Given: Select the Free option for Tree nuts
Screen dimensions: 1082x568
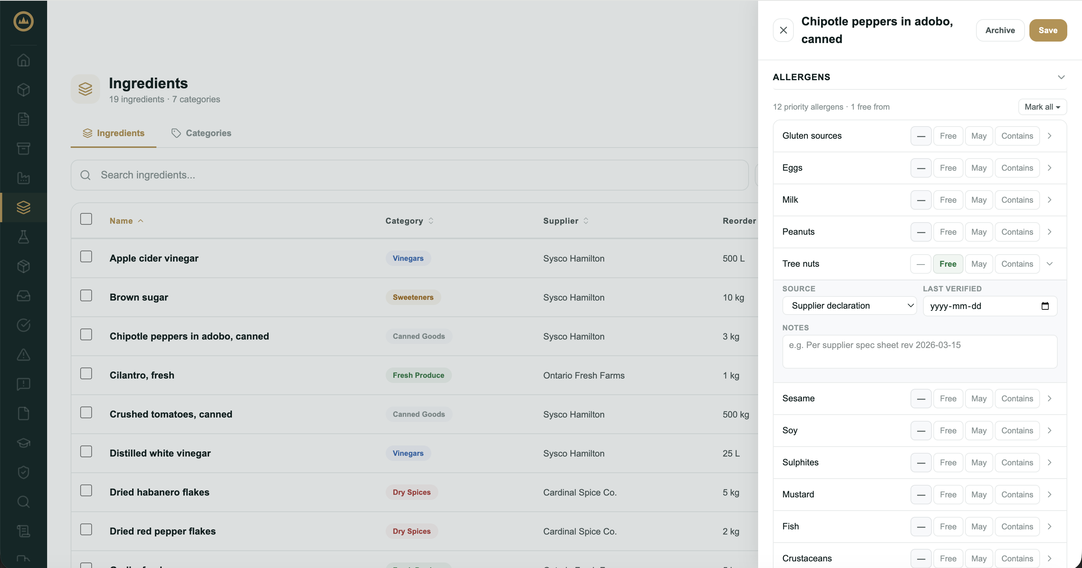Looking at the screenshot, I should pos(948,264).
